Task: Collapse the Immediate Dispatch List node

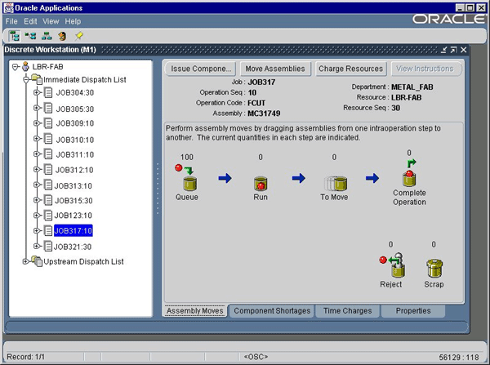Action: coord(26,79)
